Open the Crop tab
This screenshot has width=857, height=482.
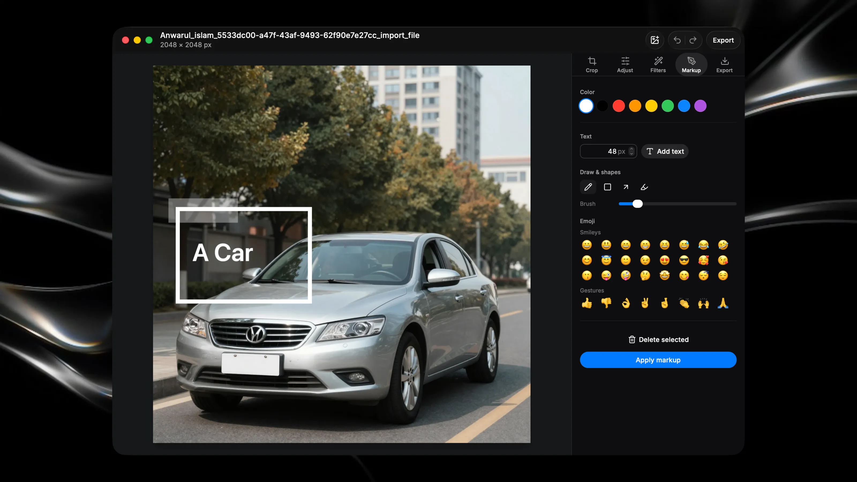(x=592, y=65)
